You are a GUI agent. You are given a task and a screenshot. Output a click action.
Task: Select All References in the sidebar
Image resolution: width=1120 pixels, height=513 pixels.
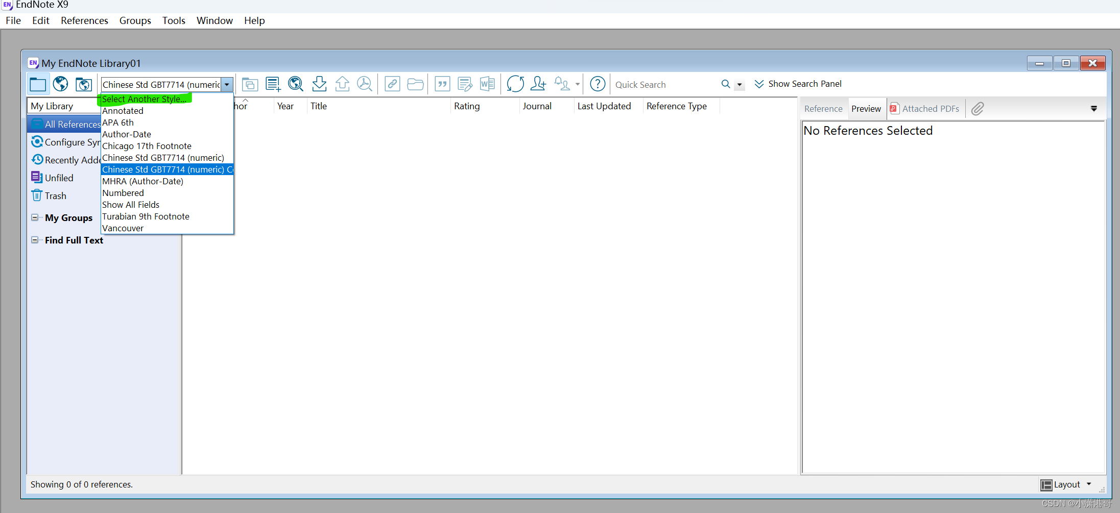click(64, 124)
